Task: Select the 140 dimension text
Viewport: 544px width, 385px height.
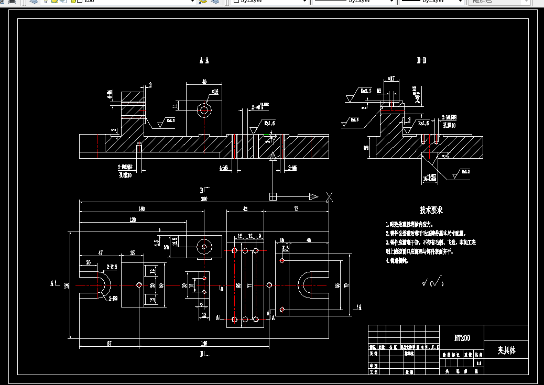Action: (x=142, y=209)
